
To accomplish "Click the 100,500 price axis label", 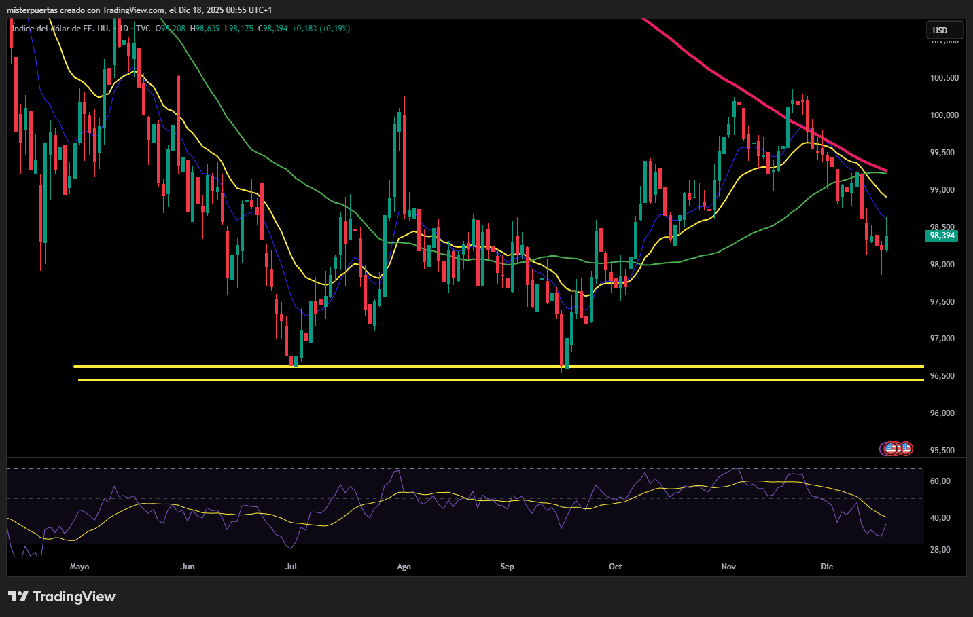I will tap(944, 78).
